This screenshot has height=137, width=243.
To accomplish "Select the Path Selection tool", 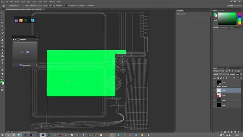I will tap(2, 67).
